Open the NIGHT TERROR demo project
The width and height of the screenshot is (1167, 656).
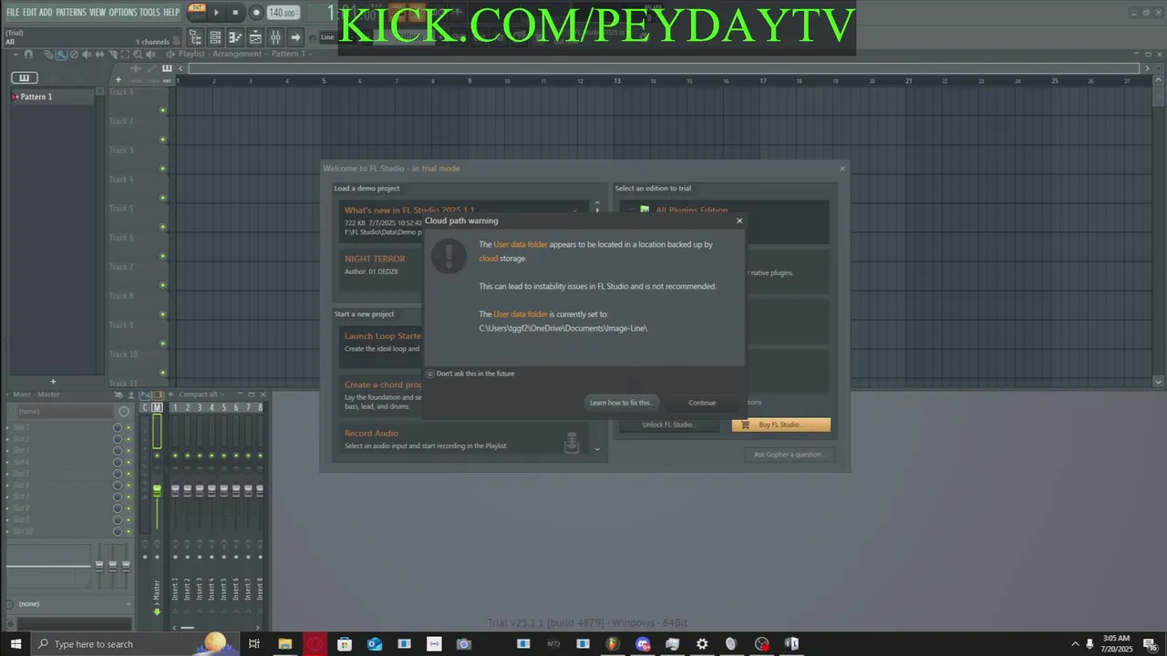(375, 259)
